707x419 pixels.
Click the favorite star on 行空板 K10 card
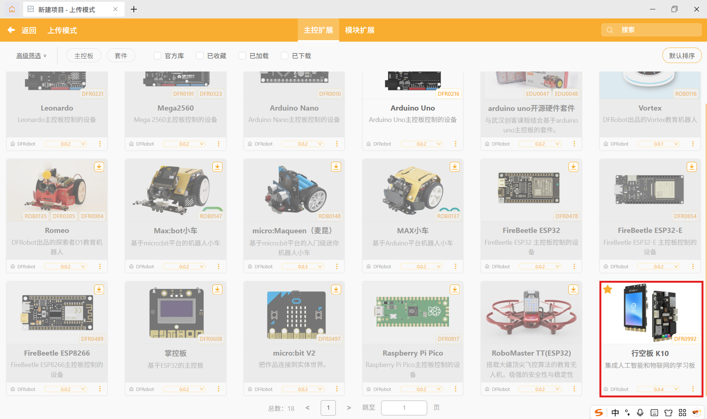[608, 290]
